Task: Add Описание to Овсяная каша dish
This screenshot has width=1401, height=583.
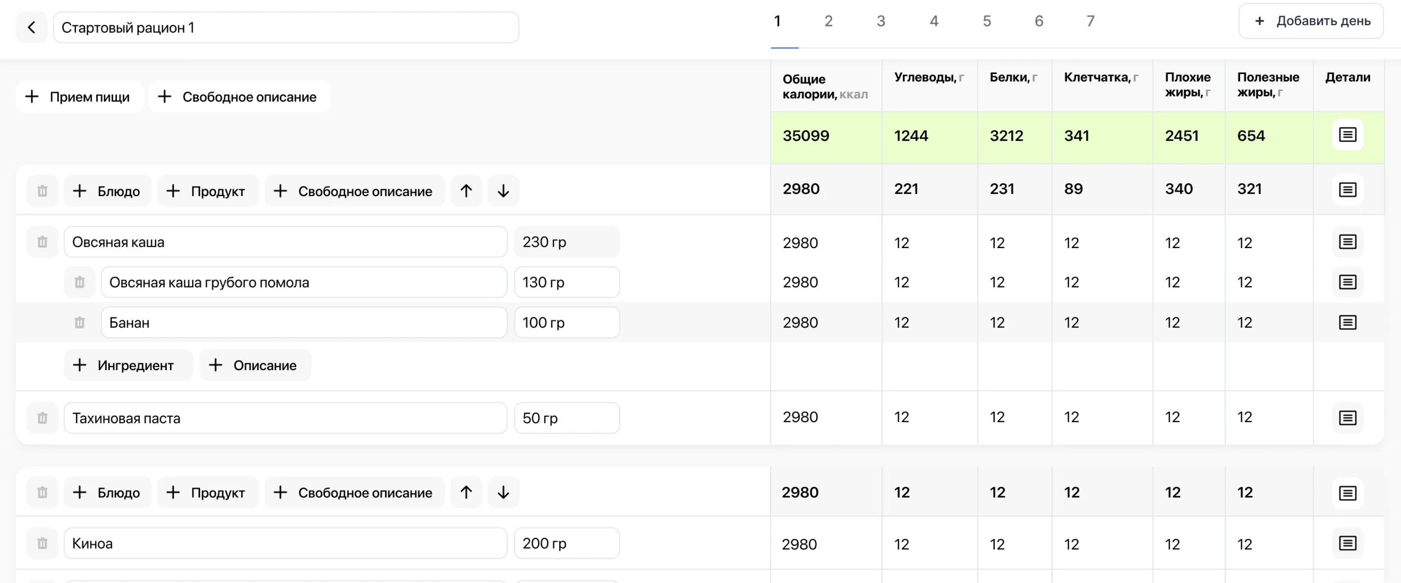Action: coord(255,365)
